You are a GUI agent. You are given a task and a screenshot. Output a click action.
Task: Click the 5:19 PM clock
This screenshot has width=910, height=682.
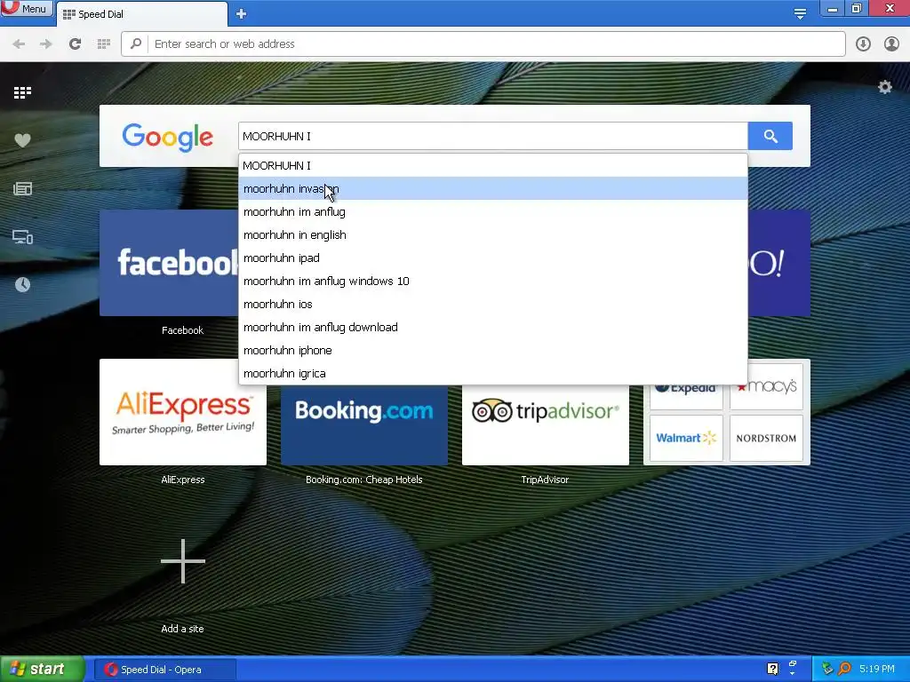[877, 669]
